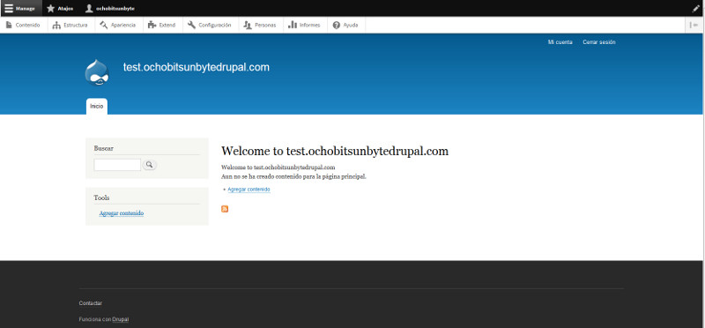Click the magnifier search button
705x328 pixels.
(x=149, y=165)
